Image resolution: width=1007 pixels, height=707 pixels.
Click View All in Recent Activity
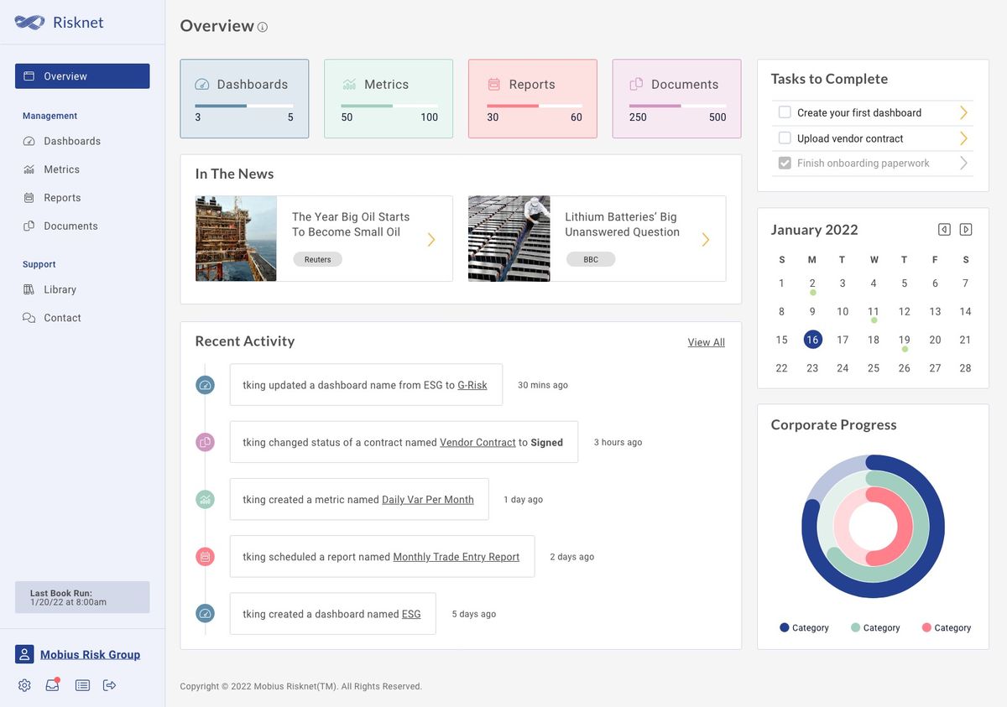pyautogui.click(x=706, y=341)
